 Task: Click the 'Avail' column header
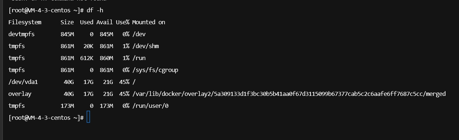point(104,22)
